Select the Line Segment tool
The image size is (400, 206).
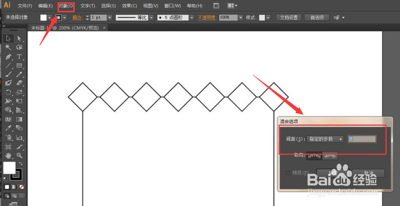[9, 66]
